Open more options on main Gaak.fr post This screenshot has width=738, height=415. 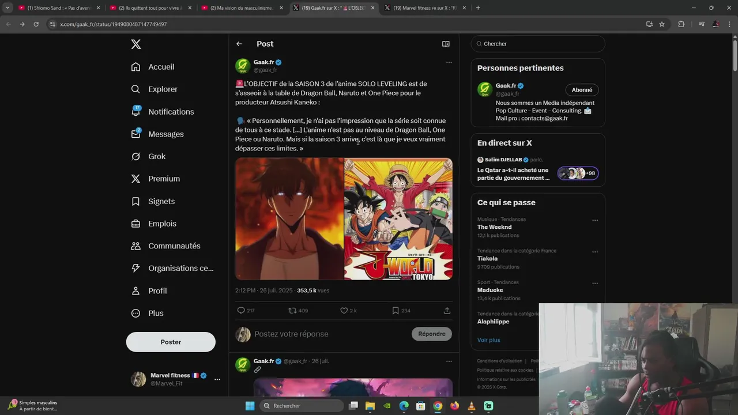pyautogui.click(x=449, y=62)
